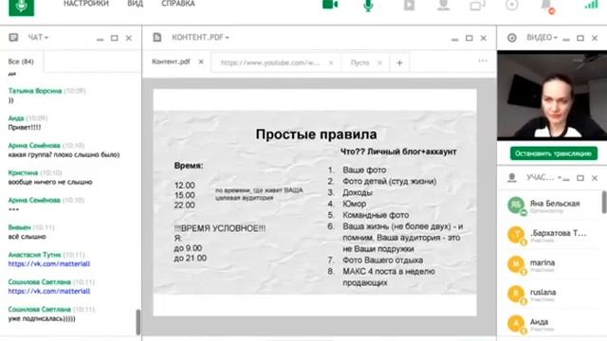Maximize the content PDF panel

tap(469, 38)
